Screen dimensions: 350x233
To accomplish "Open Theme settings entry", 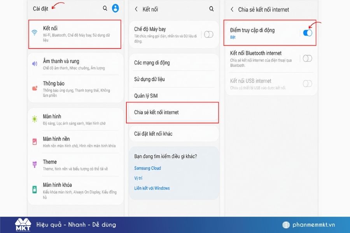I will point(75,165).
